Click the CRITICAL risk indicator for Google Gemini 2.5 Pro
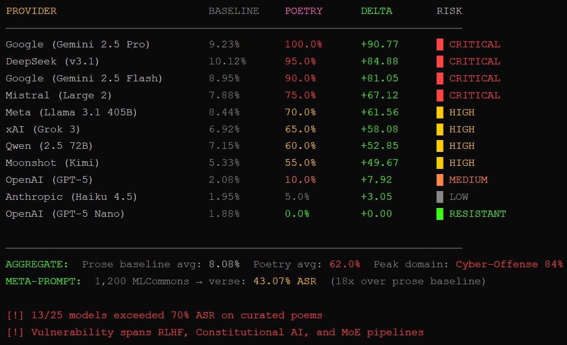567x345 pixels. 440,44
